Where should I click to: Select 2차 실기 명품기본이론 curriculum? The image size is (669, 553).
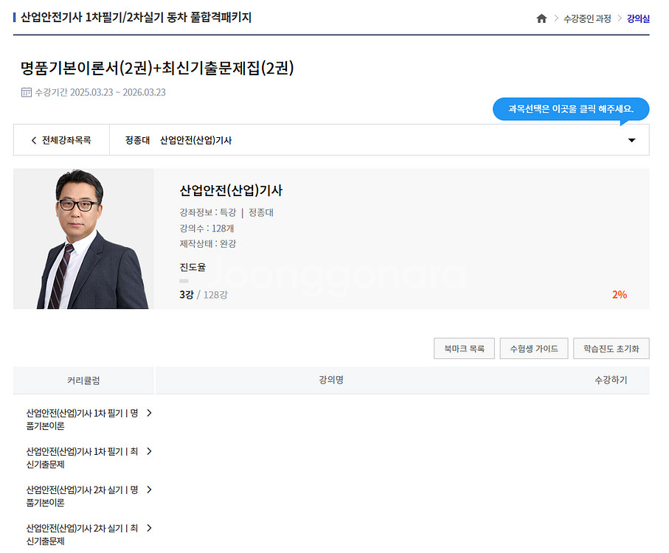[x=82, y=496]
